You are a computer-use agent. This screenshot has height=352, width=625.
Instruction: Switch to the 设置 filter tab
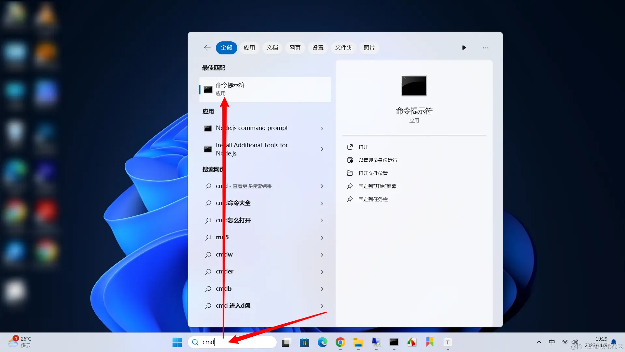click(318, 48)
